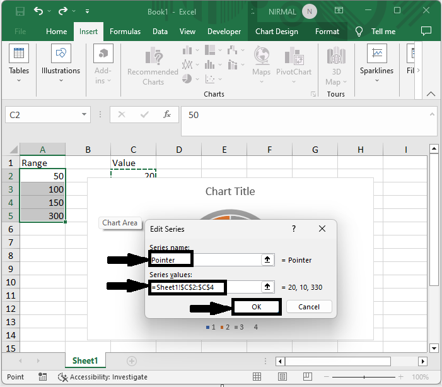442x387 pixels.
Task: Click the Chart Title text
Action: 230,191
